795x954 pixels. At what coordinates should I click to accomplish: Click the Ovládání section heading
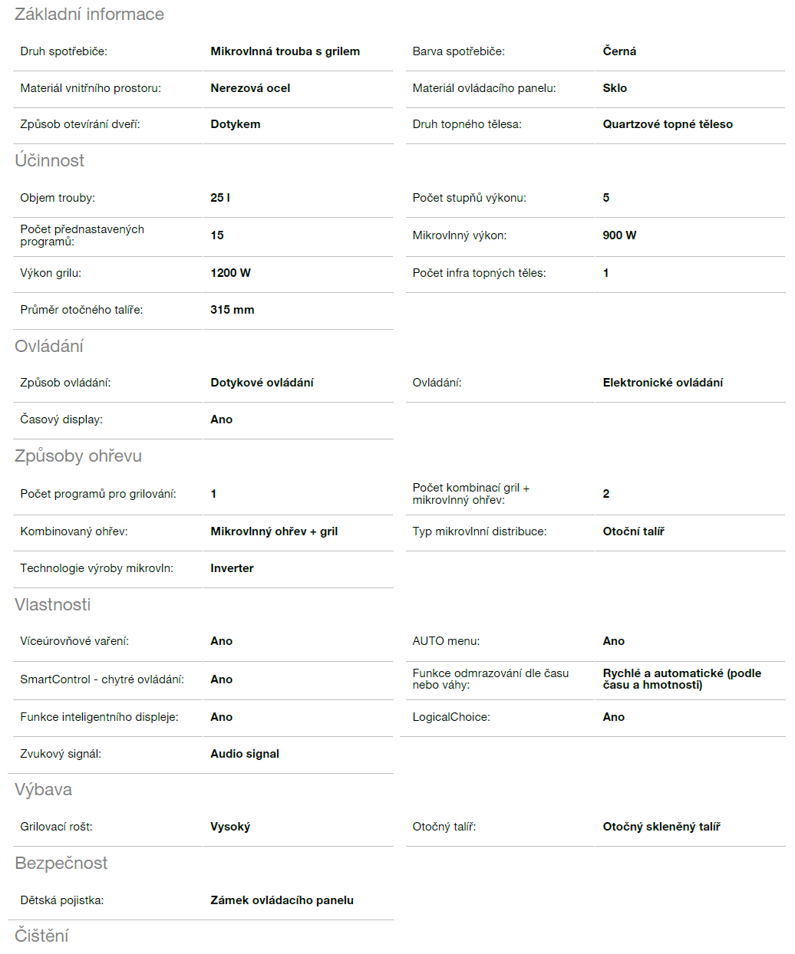point(49,347)
